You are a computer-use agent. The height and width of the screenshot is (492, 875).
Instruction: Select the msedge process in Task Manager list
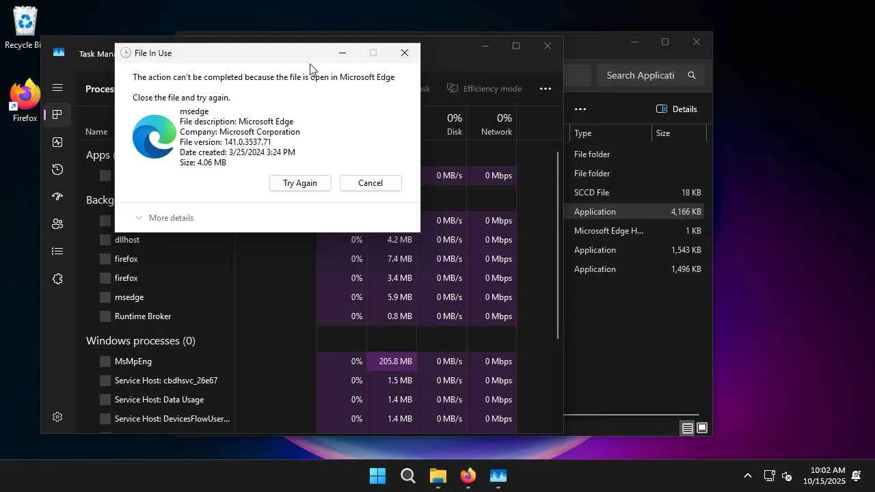point(301,297)
